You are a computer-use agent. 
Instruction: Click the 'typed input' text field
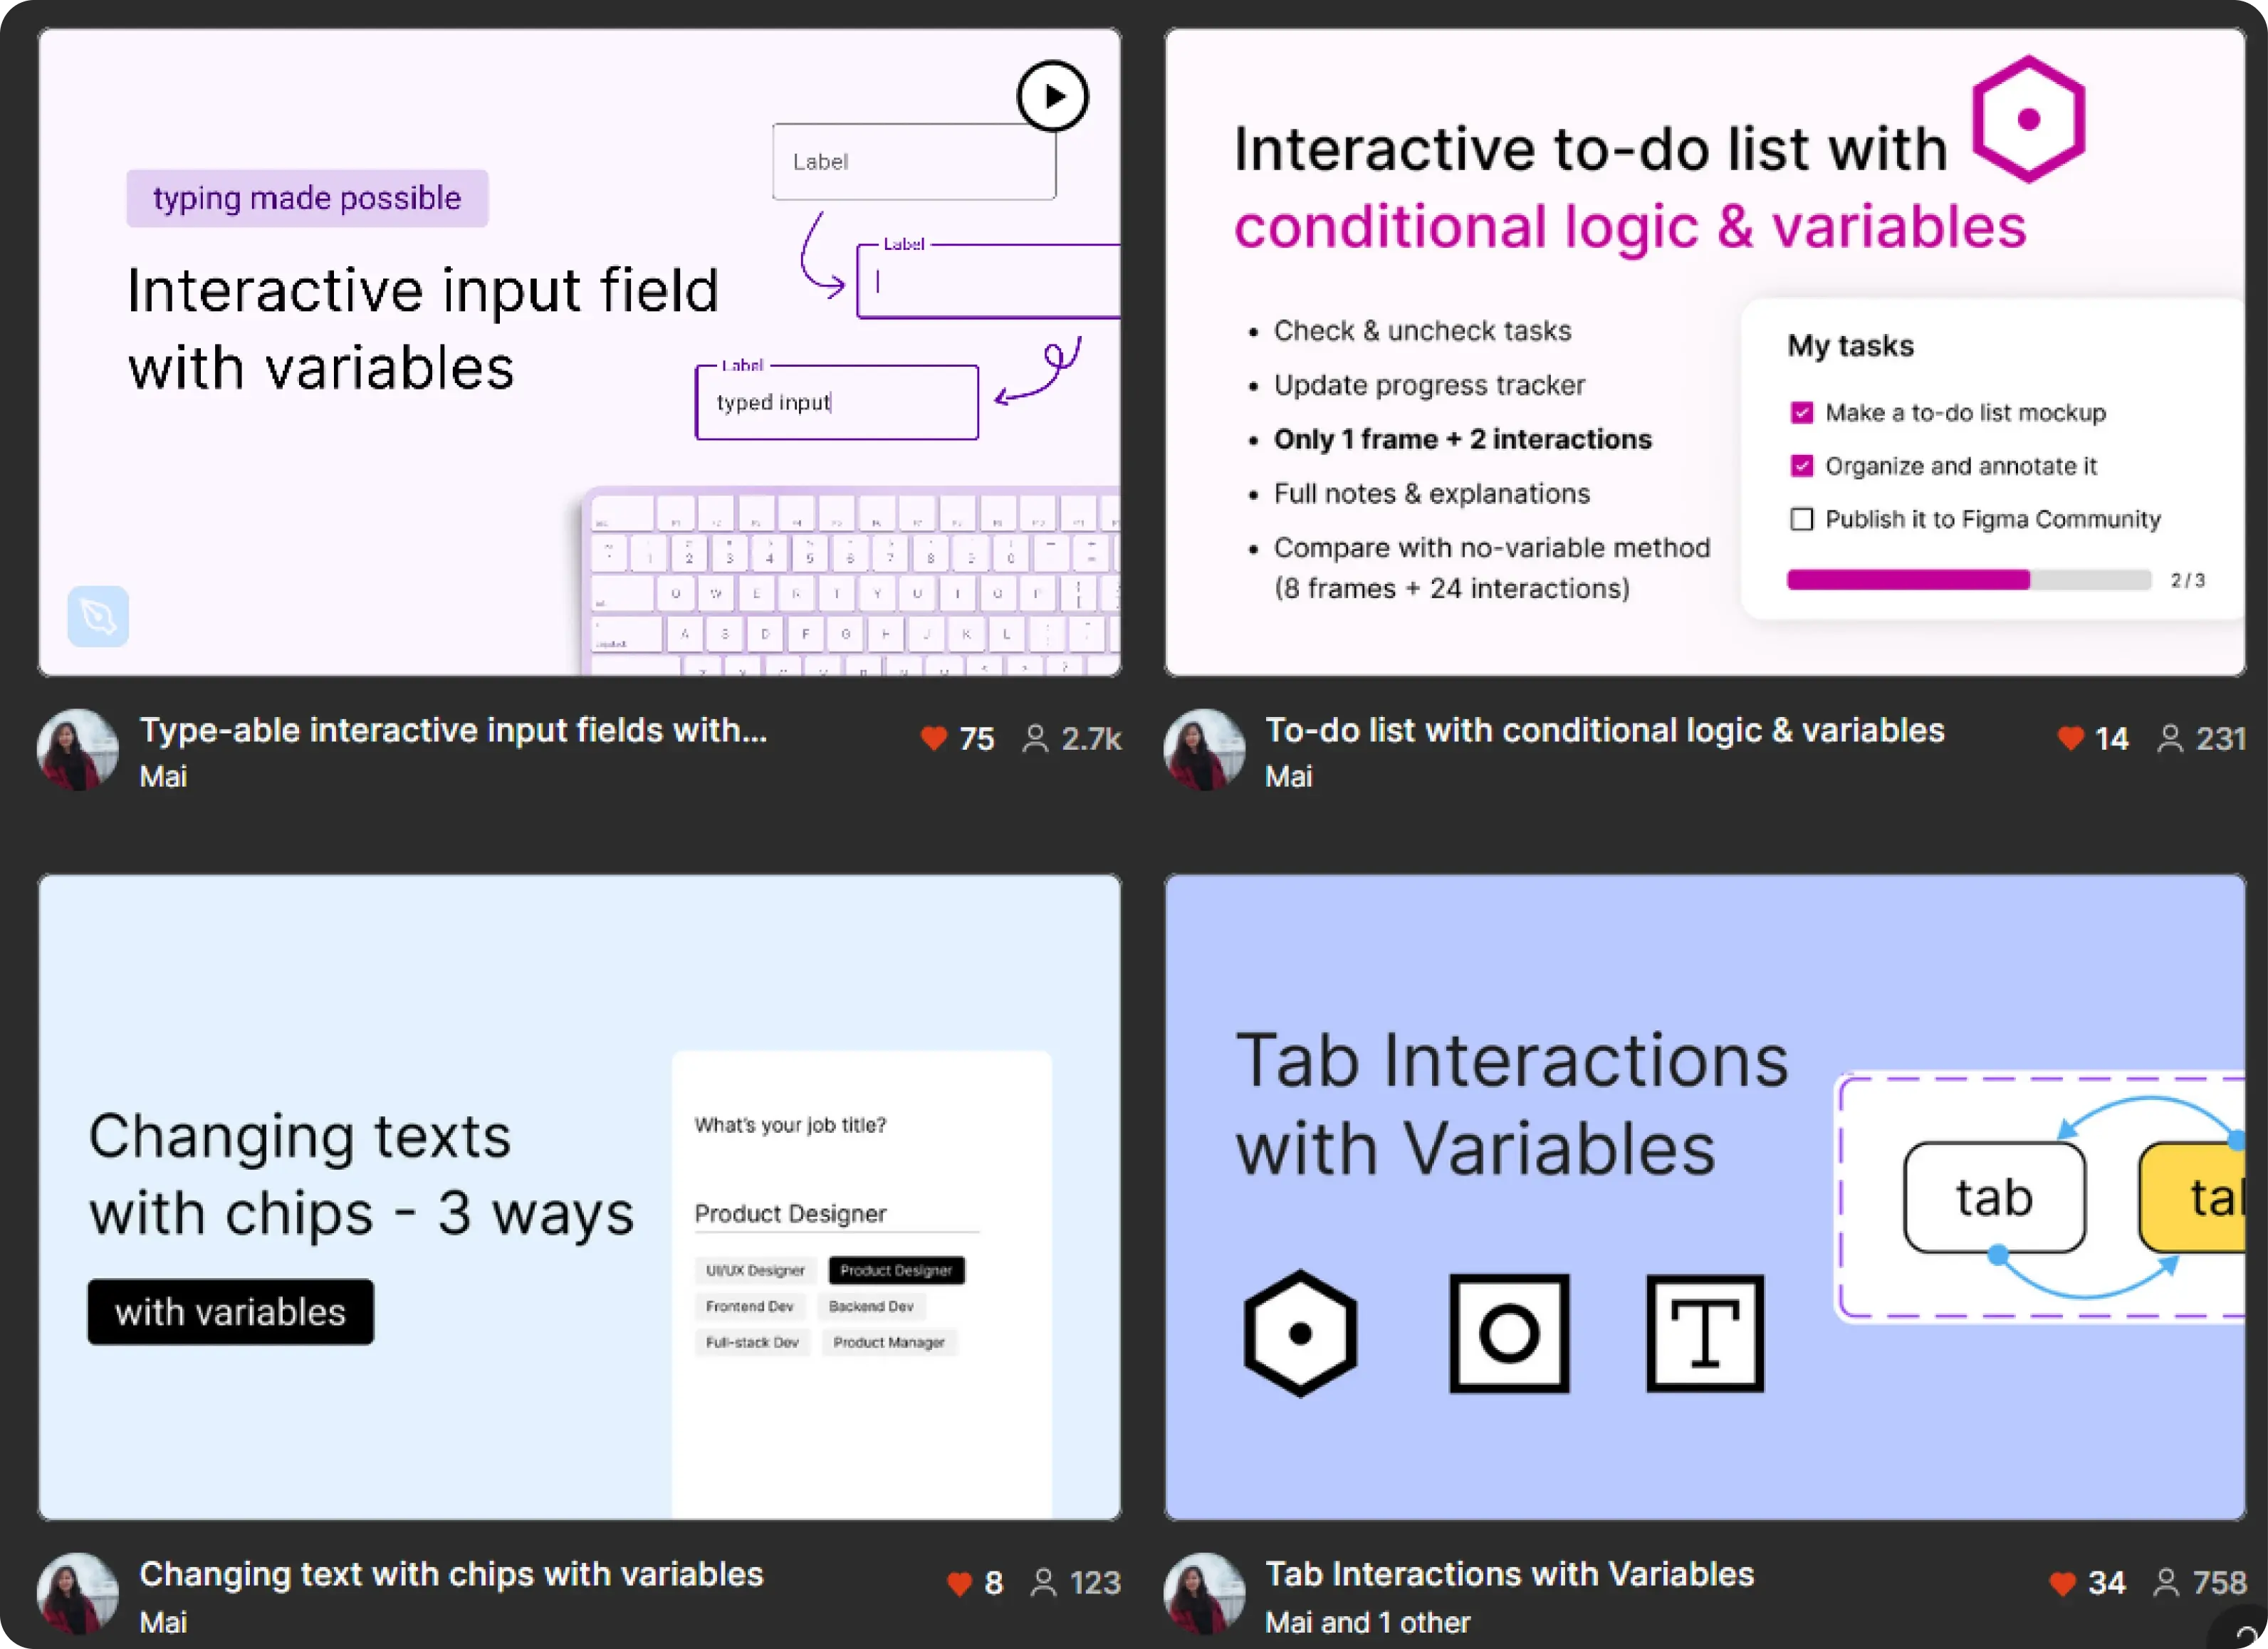click(x=836, y=402)
